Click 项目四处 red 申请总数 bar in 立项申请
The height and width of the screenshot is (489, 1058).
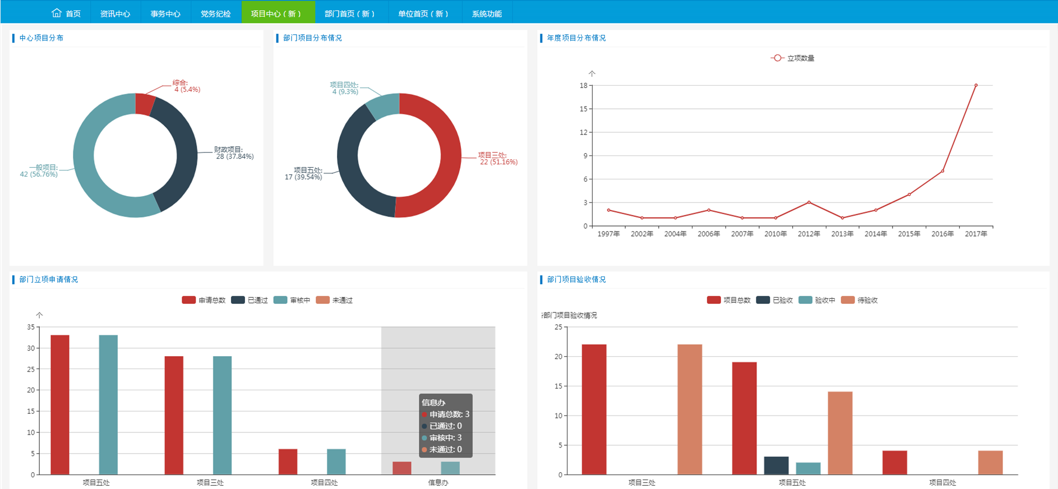288,462
